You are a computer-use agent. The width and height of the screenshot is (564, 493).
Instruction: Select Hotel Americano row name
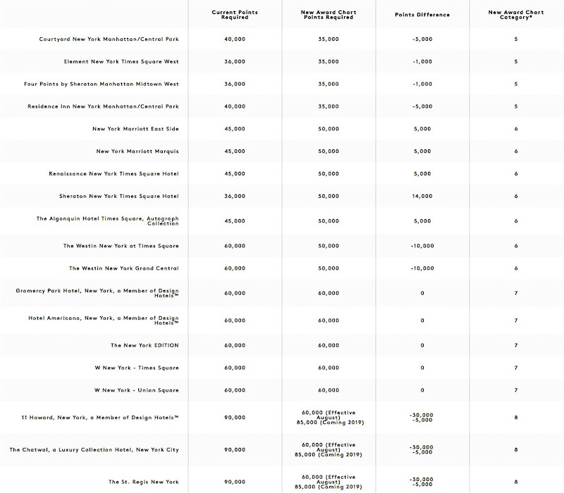tap(104, 320)
